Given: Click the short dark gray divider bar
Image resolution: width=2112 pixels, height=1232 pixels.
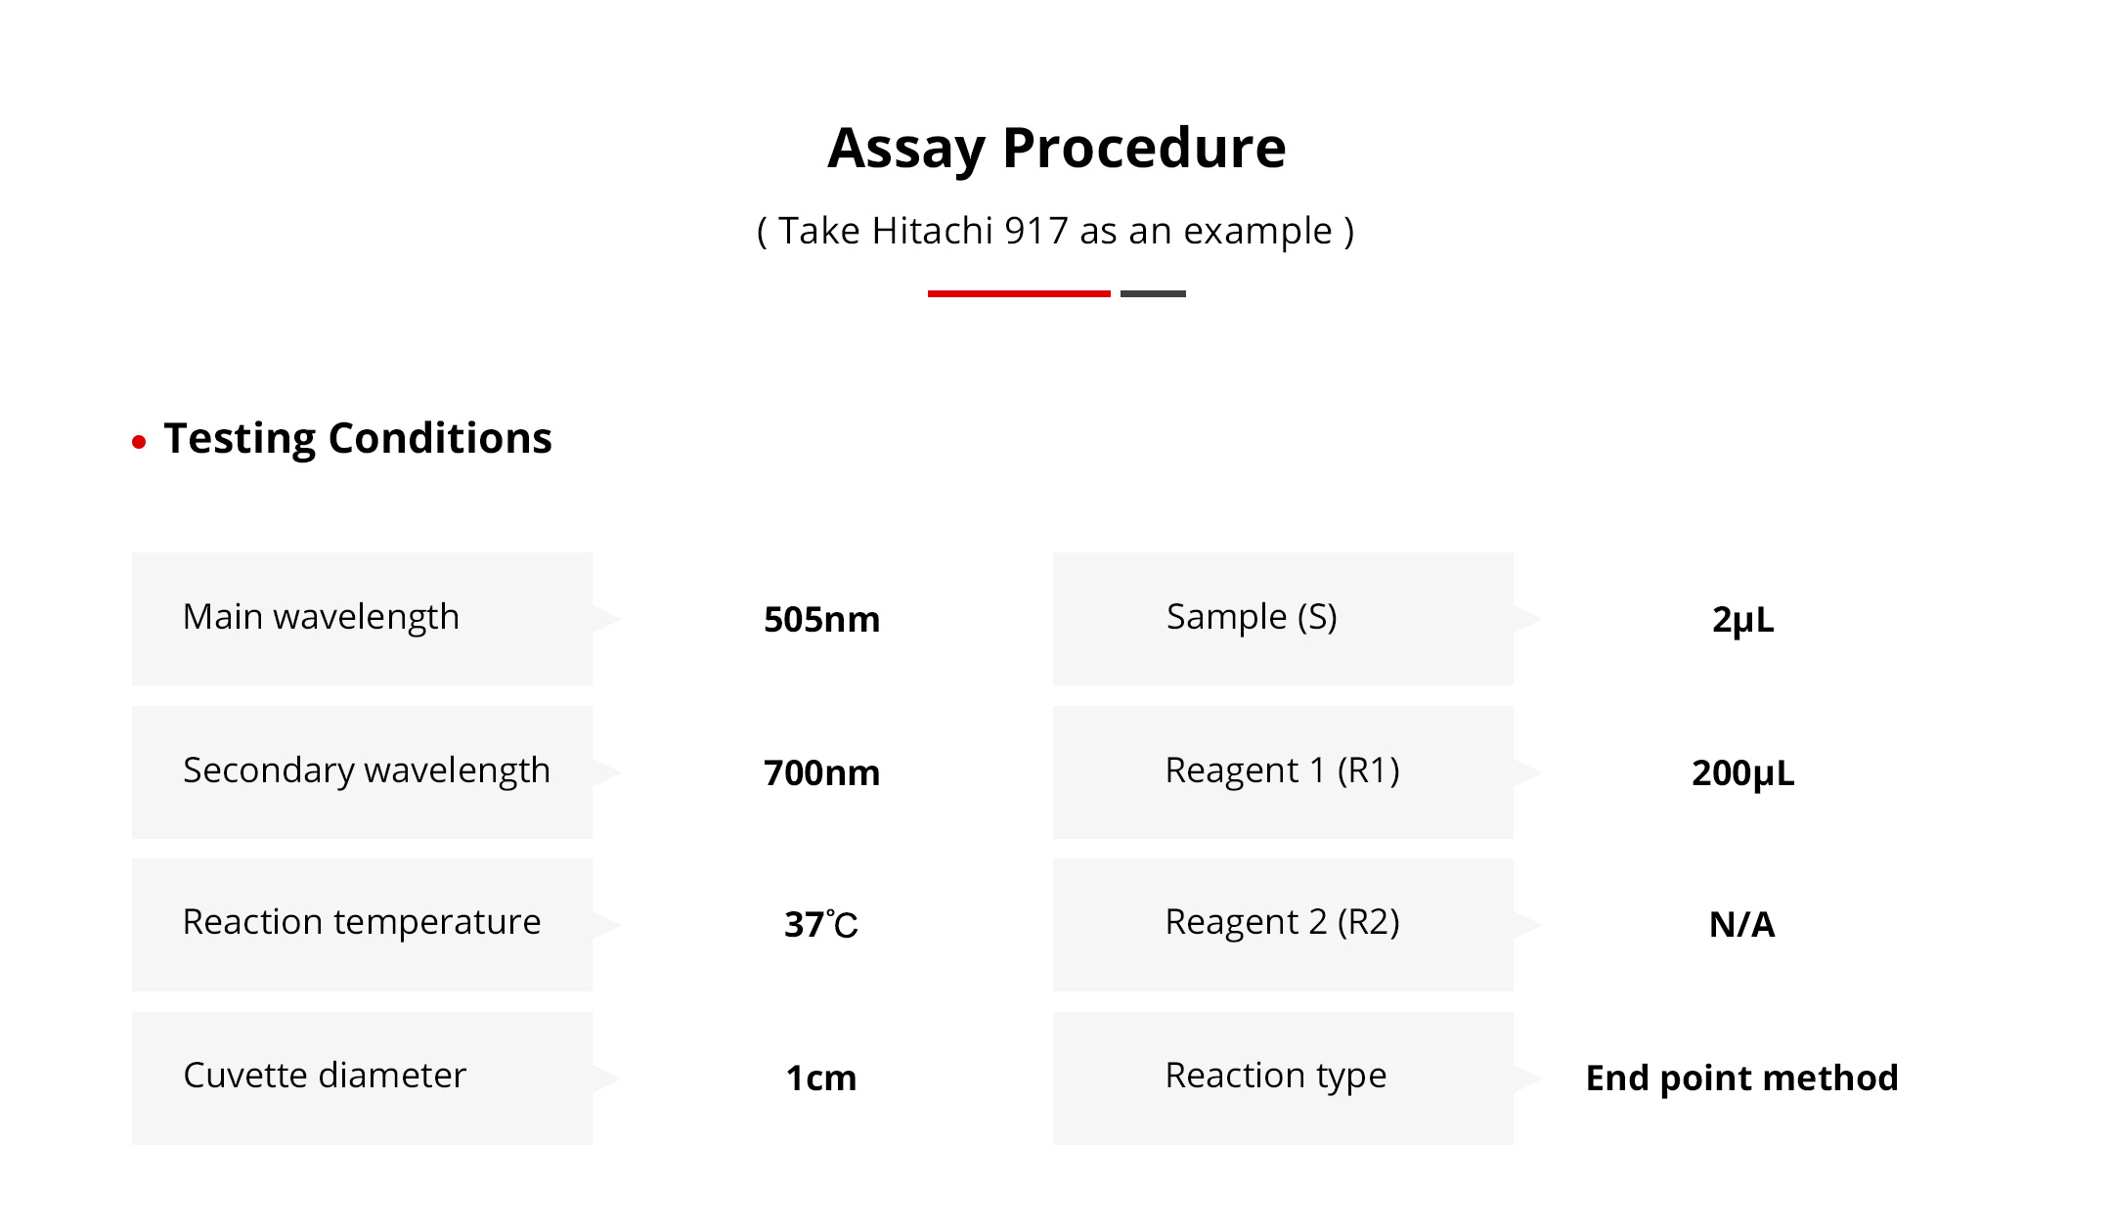Looking at the screenshot, I should [x=1153, y=293].
